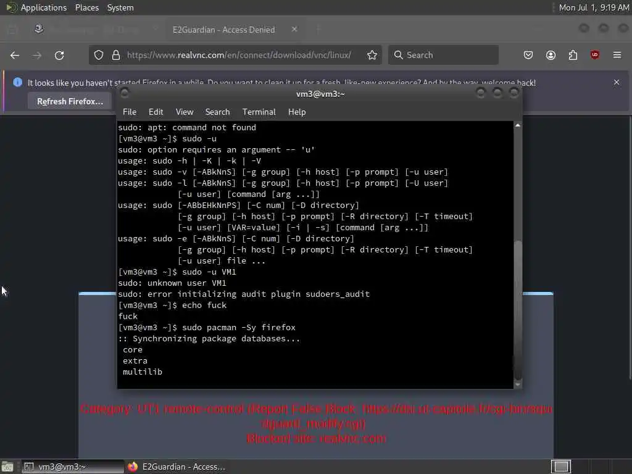Screen dimensions: 632x474
Task: Open the Pocket save icon
Action: pos(528,55)
